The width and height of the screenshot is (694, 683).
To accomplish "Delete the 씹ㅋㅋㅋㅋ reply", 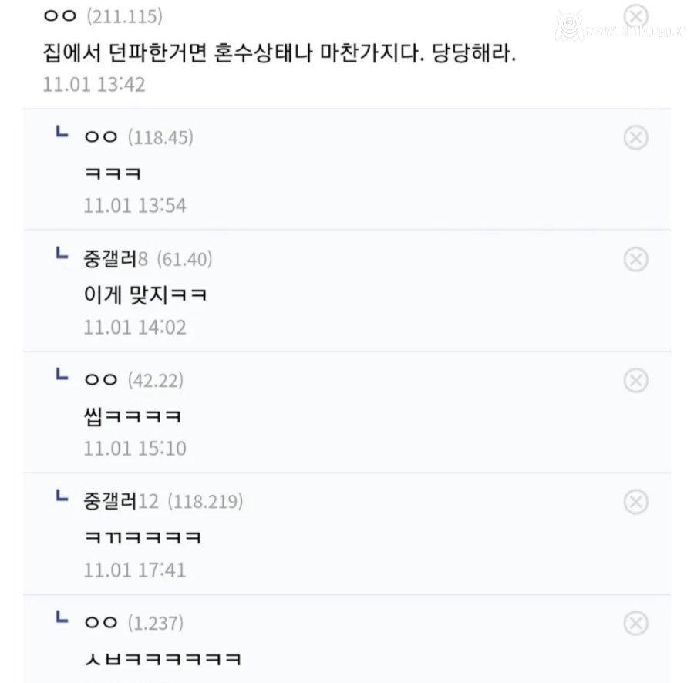I will pyautogui.click(x=635, y=379).
